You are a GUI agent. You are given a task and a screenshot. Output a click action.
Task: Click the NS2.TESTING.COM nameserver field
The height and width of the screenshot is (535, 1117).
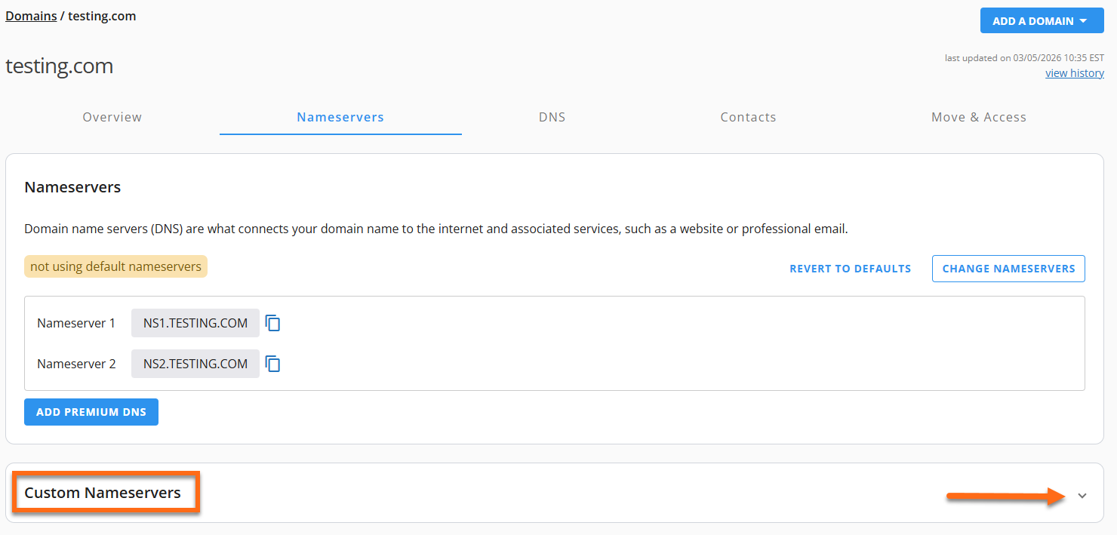(195, 364)
